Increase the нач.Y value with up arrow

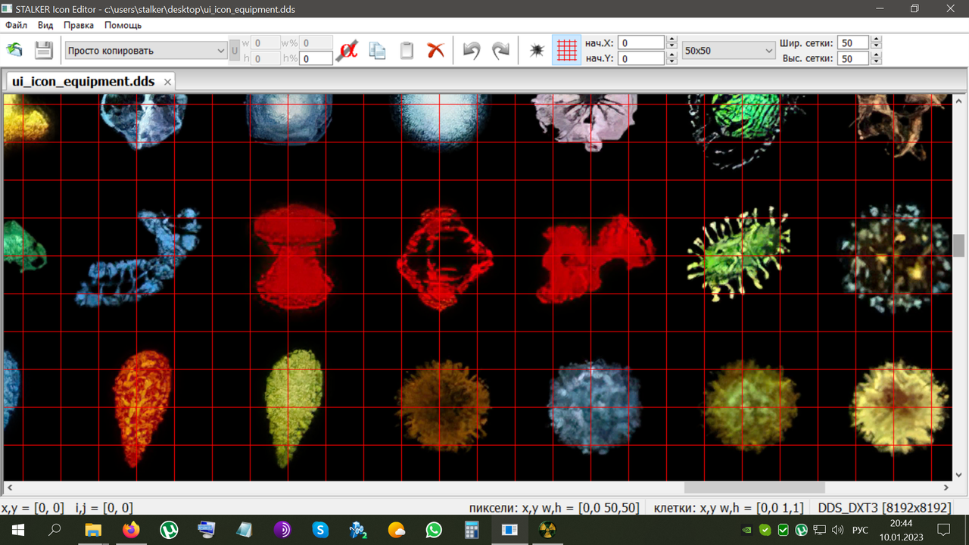pos(671,54)
